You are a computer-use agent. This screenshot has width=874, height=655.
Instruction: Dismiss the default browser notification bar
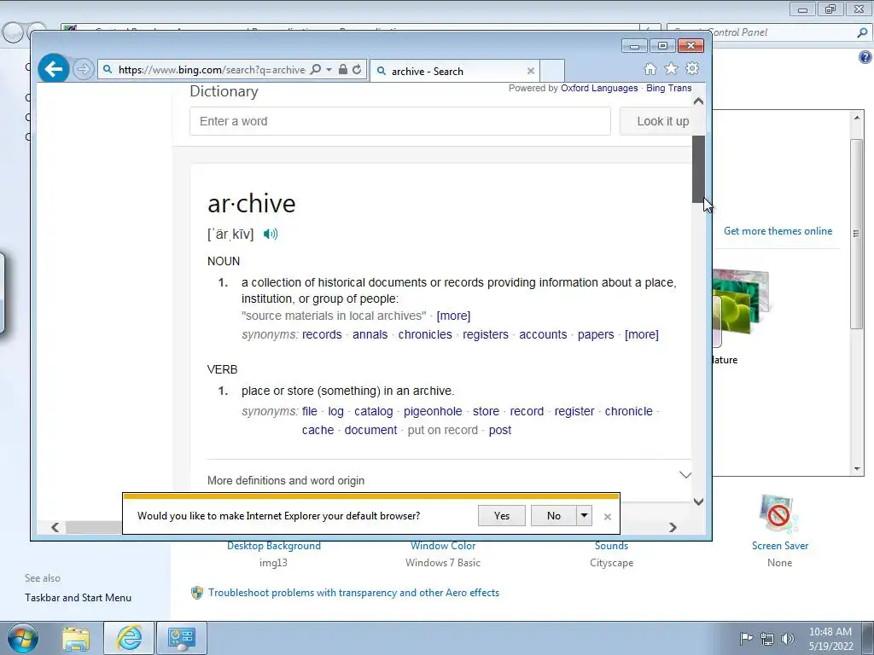(608, 517)
